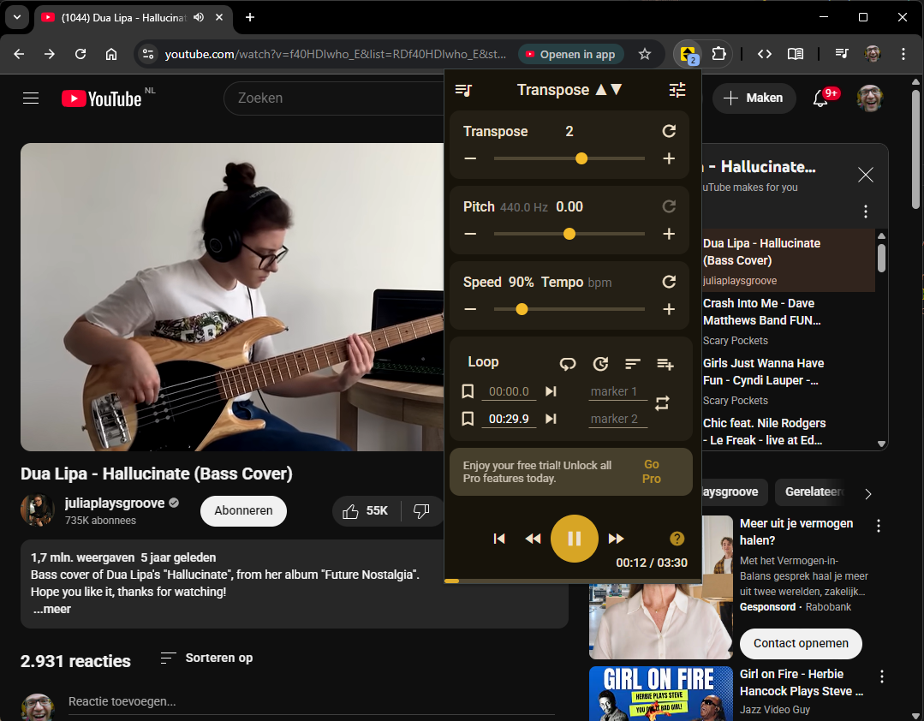
Task: Open the playlist three-dot options menu
Action: point(866,212)
